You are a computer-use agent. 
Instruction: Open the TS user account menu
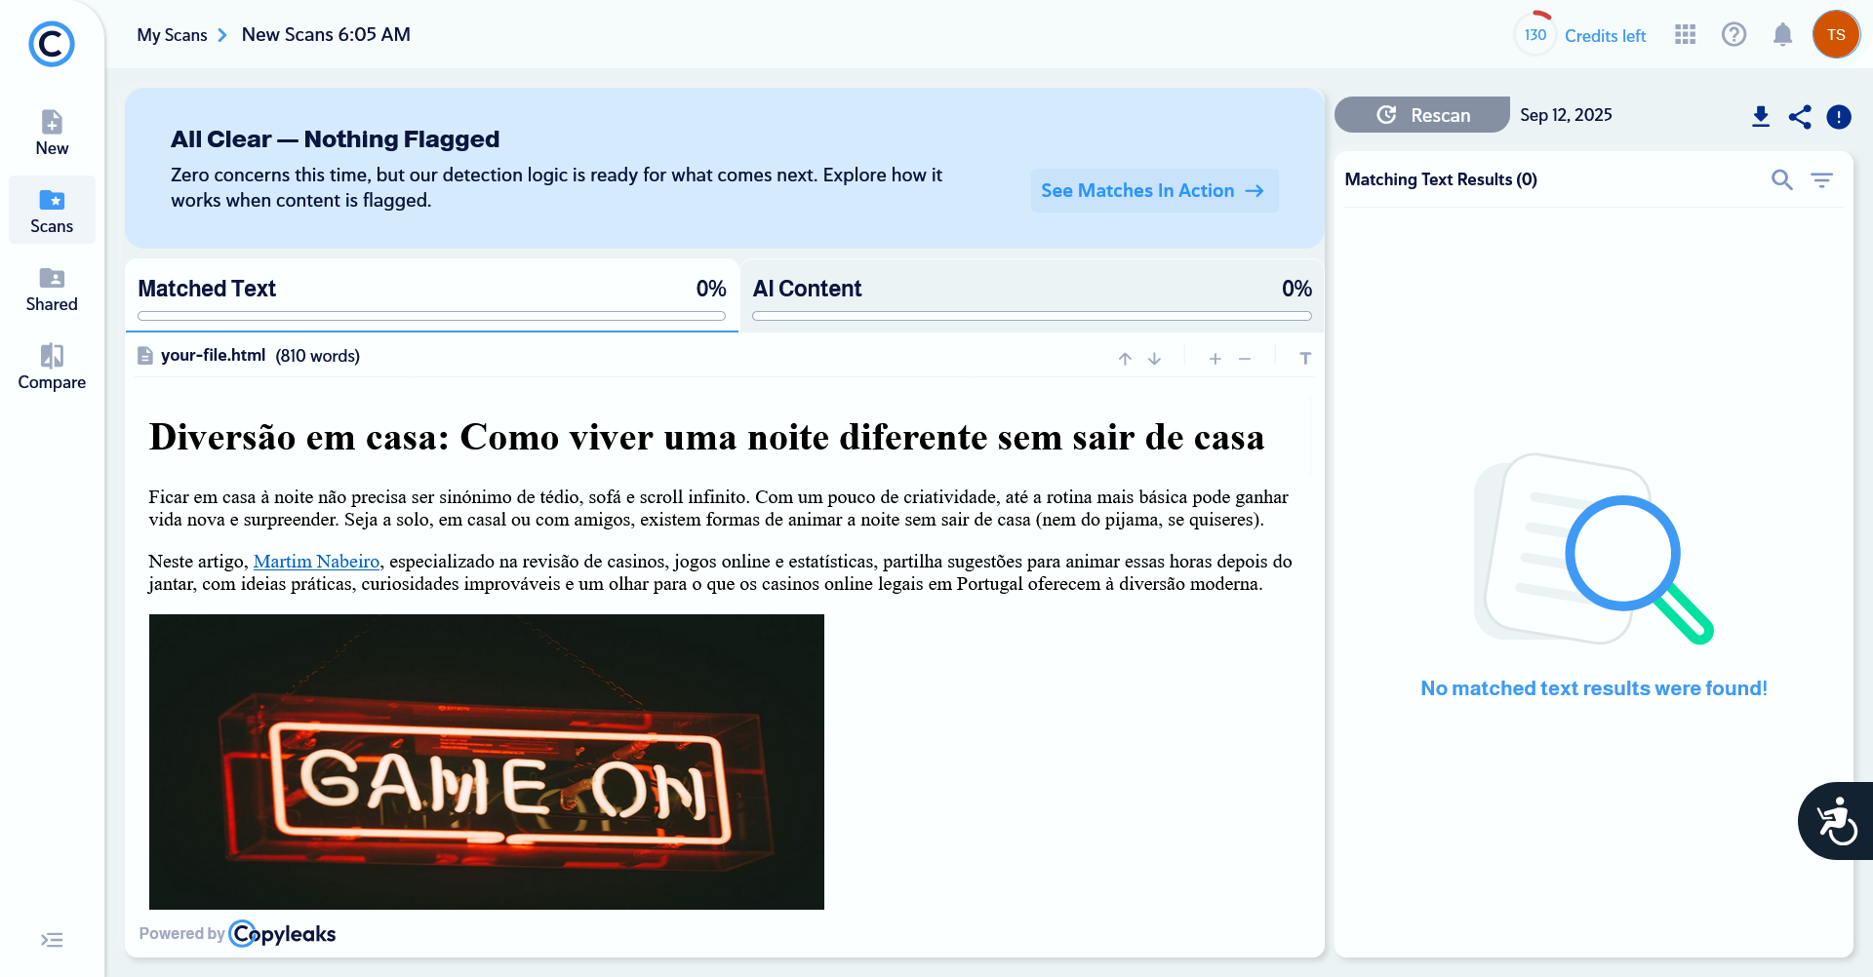tap(1836, 35)
